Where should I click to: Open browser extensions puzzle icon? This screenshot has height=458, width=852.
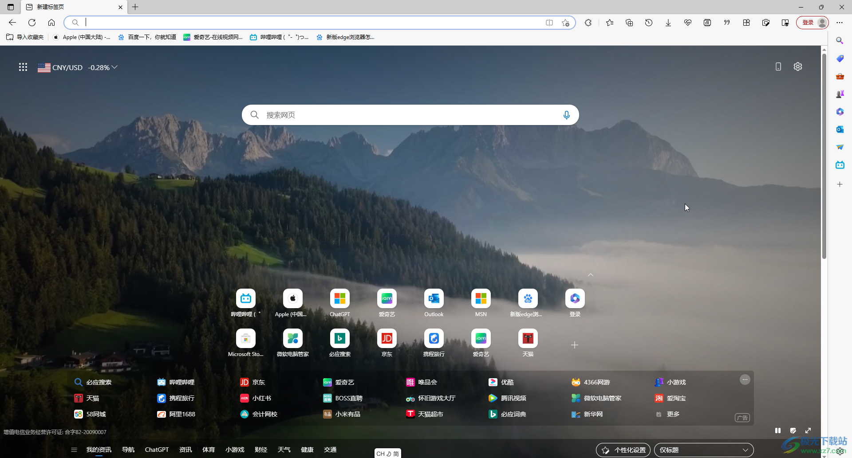(588, 23)
